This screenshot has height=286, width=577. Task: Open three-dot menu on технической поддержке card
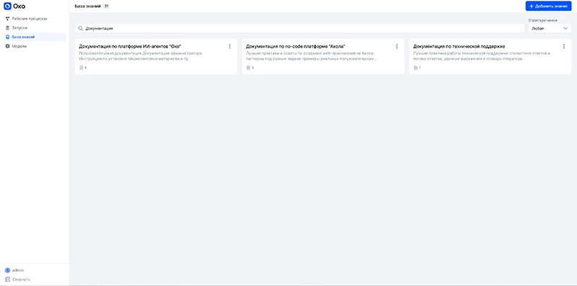tap(564, 46)
